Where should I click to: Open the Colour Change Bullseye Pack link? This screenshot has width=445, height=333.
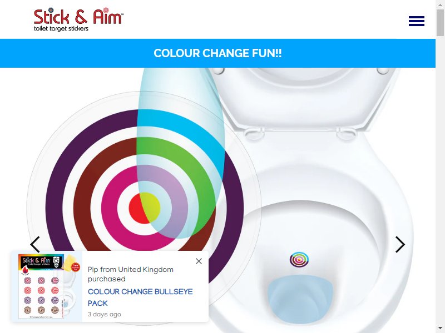tap(140, 297)
